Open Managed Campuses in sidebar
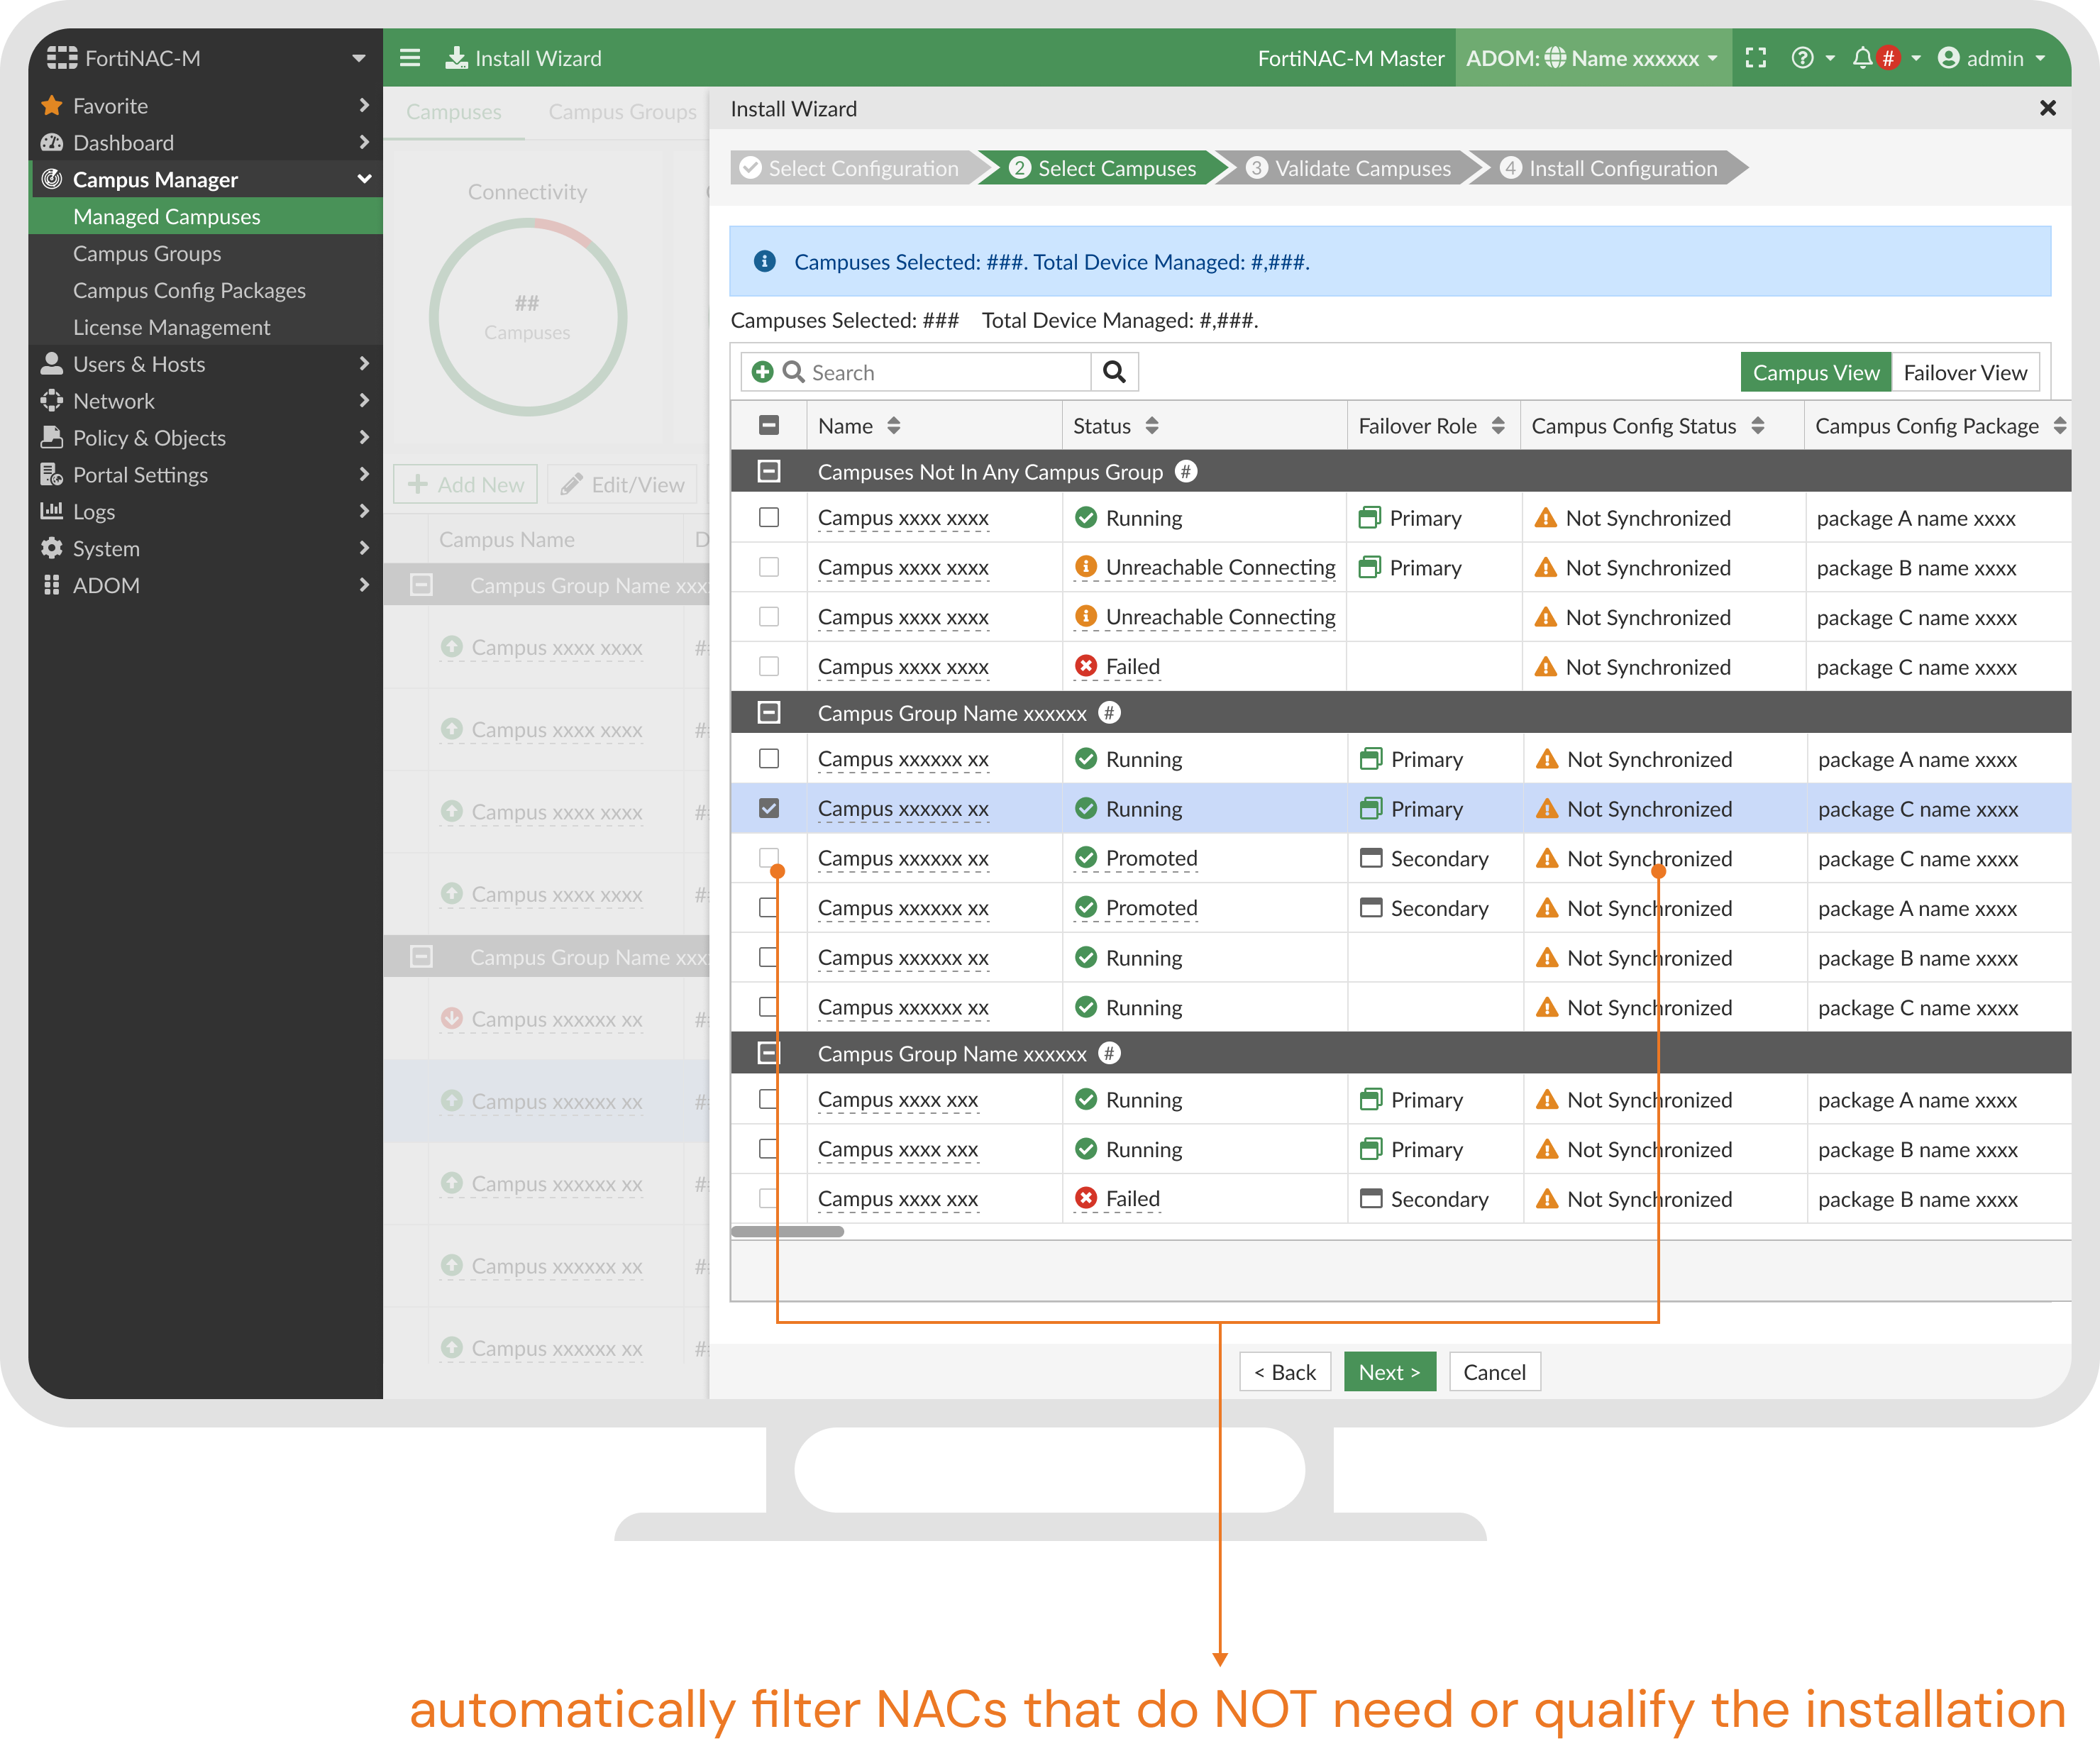This screenshot has width=2100, height=1751. tap(206, 216)
